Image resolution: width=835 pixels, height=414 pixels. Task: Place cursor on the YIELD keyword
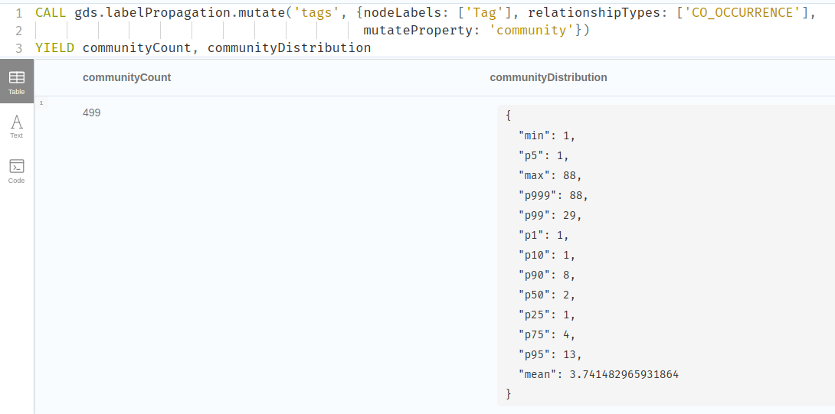[x=54, y=47]
